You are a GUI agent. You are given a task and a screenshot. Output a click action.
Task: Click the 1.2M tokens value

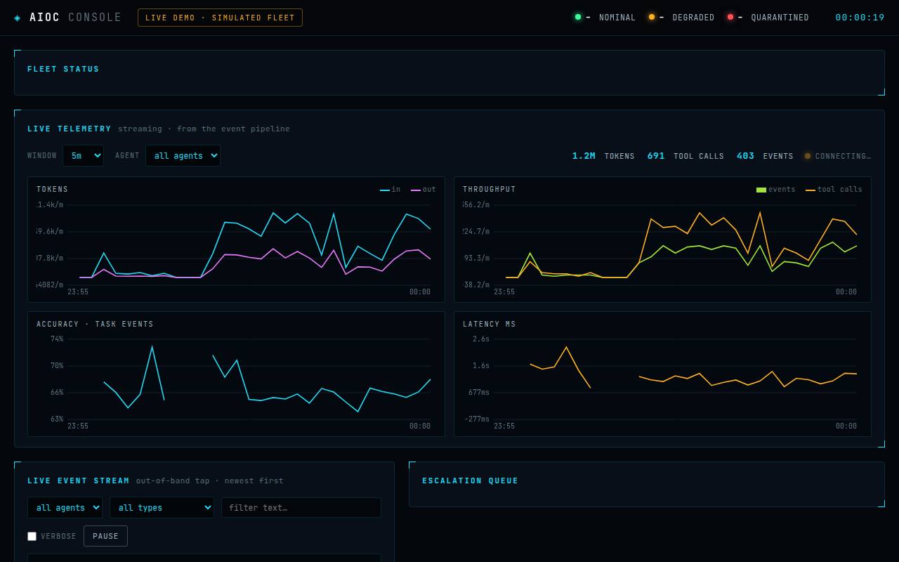584,156
